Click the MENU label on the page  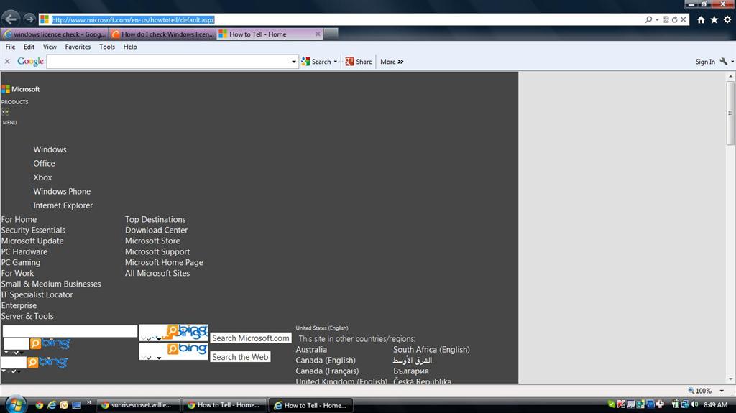click(x=10, y=123)
